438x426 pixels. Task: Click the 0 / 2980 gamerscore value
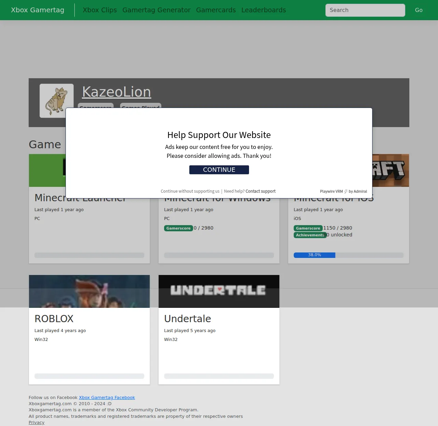tap(204, 228)
